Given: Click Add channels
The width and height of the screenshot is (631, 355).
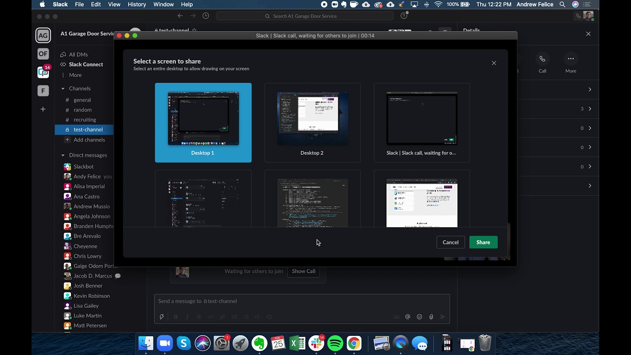Looking at the screenshot, I should click(x=89, y=140).
